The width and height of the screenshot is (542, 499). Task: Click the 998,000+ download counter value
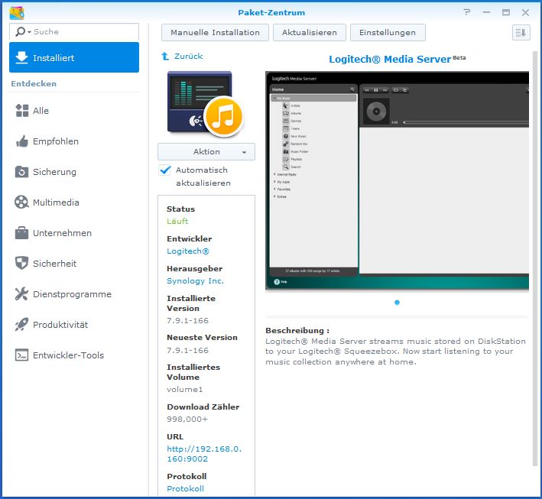(x=187, y=419)
